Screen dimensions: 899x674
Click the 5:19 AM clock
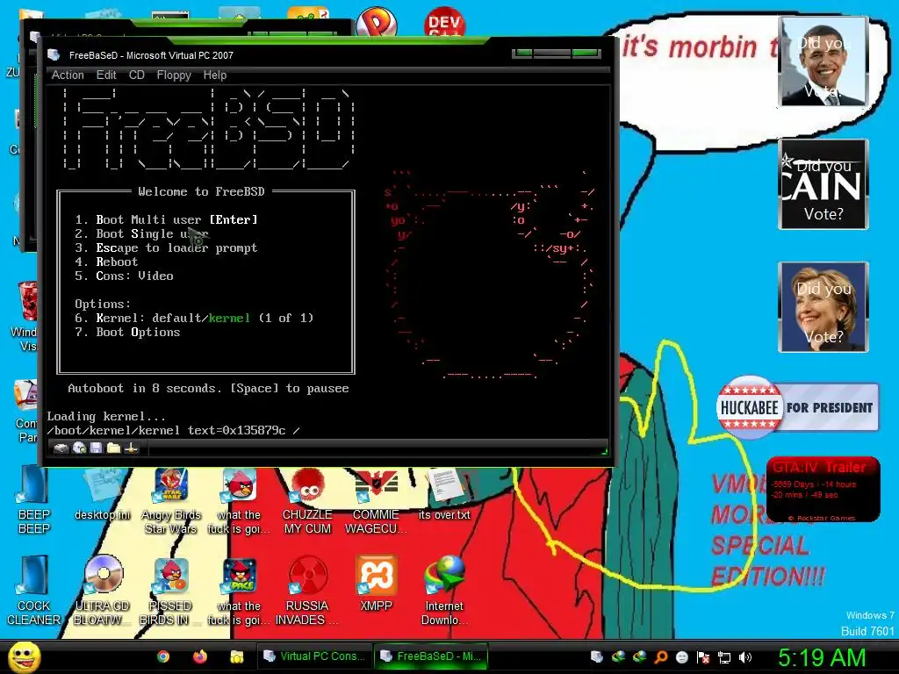(822, 657)
